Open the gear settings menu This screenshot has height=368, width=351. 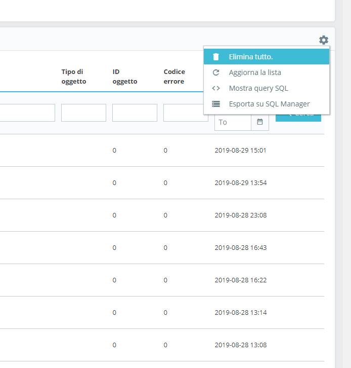(x=324, y=40)
